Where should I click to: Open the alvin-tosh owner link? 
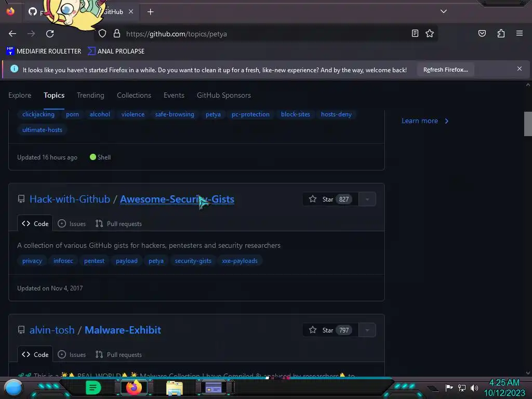point(52,330)
